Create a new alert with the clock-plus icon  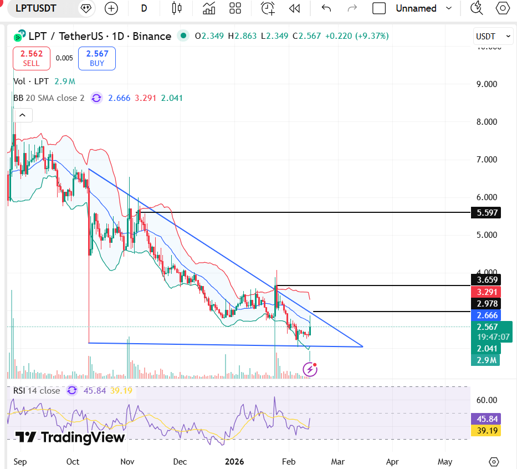pyautogui.click(x=267, y=8)
